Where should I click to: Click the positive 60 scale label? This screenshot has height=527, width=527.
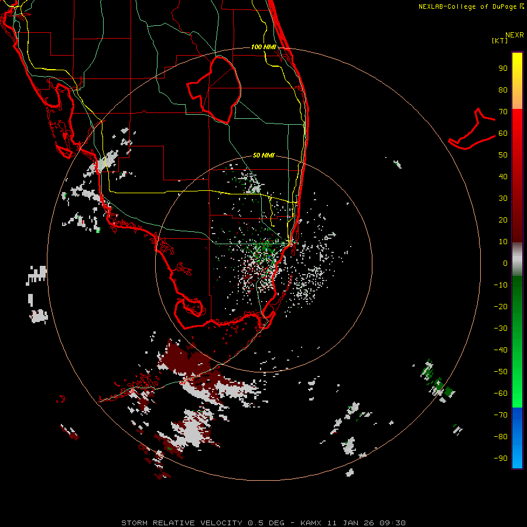[503, 134]
